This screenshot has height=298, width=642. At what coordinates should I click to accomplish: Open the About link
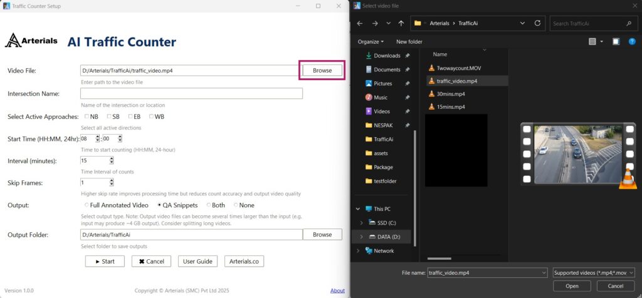[x=337, y=290]
